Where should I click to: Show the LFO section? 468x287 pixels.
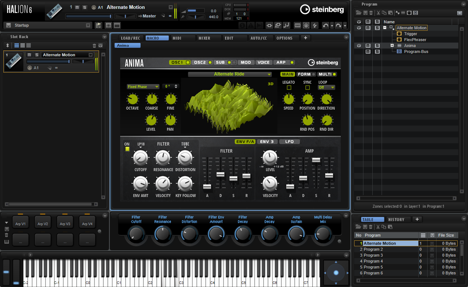click(290, 141)
